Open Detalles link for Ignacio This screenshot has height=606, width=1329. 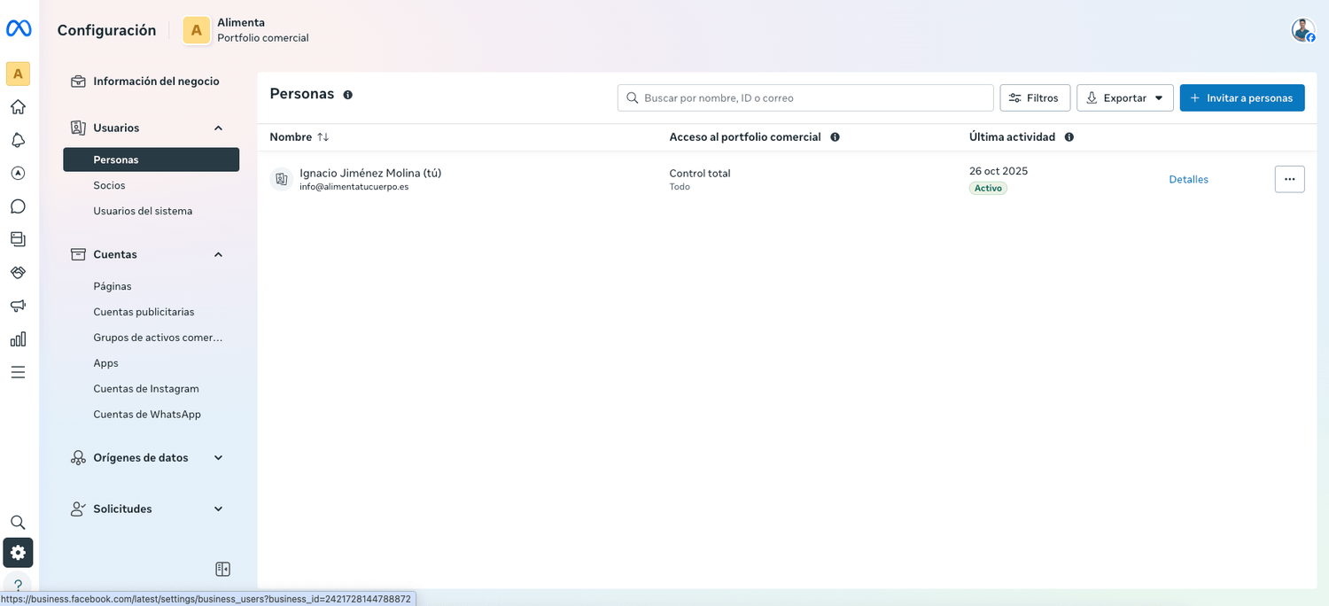tap(1188, 179)
